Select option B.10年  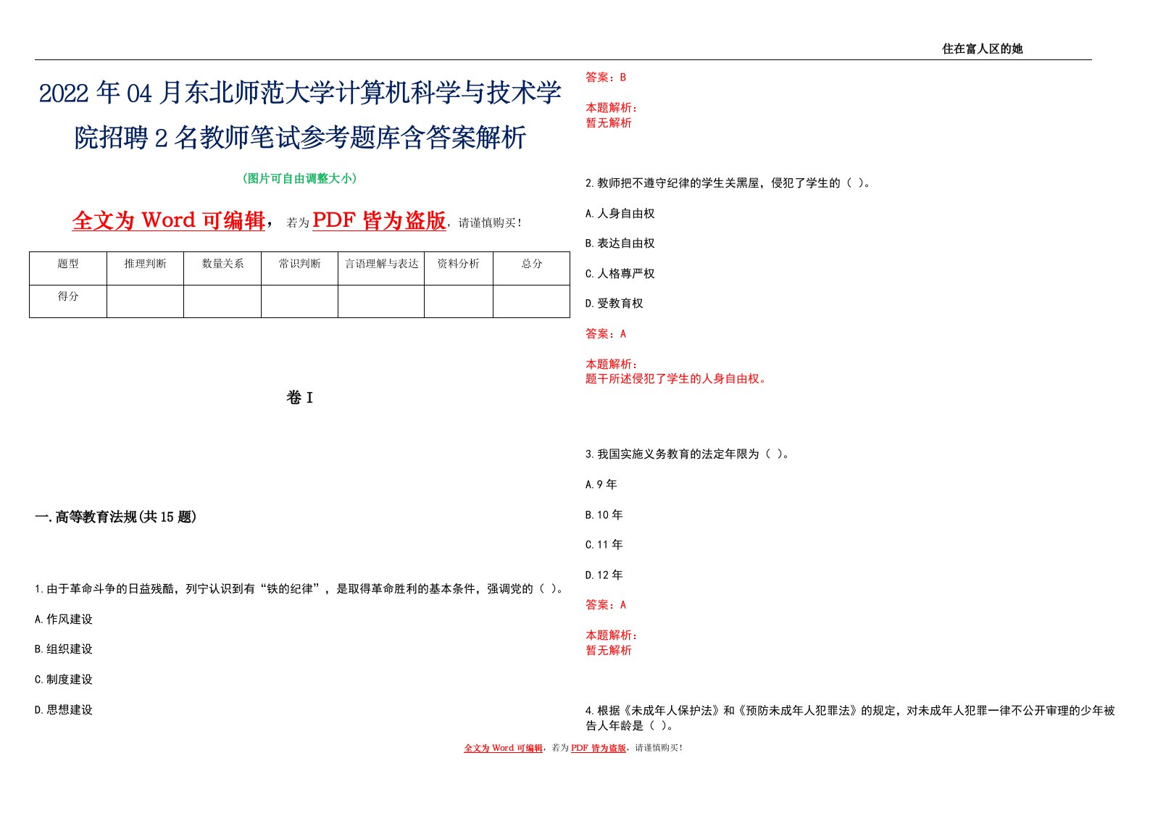click(x=604, y=515)
